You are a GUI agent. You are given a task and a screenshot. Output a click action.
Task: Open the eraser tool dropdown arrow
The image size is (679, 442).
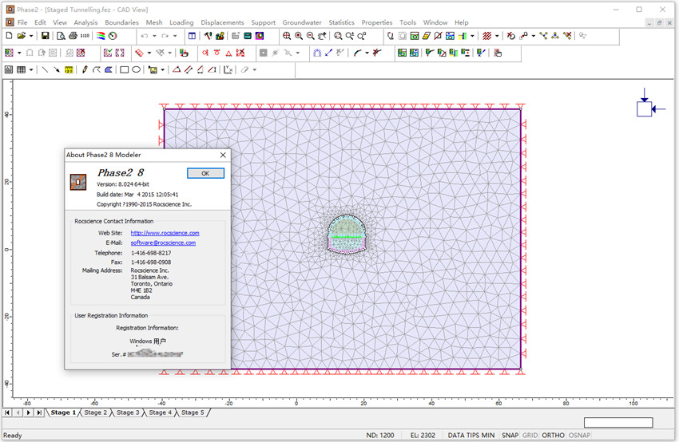[255, 69]
